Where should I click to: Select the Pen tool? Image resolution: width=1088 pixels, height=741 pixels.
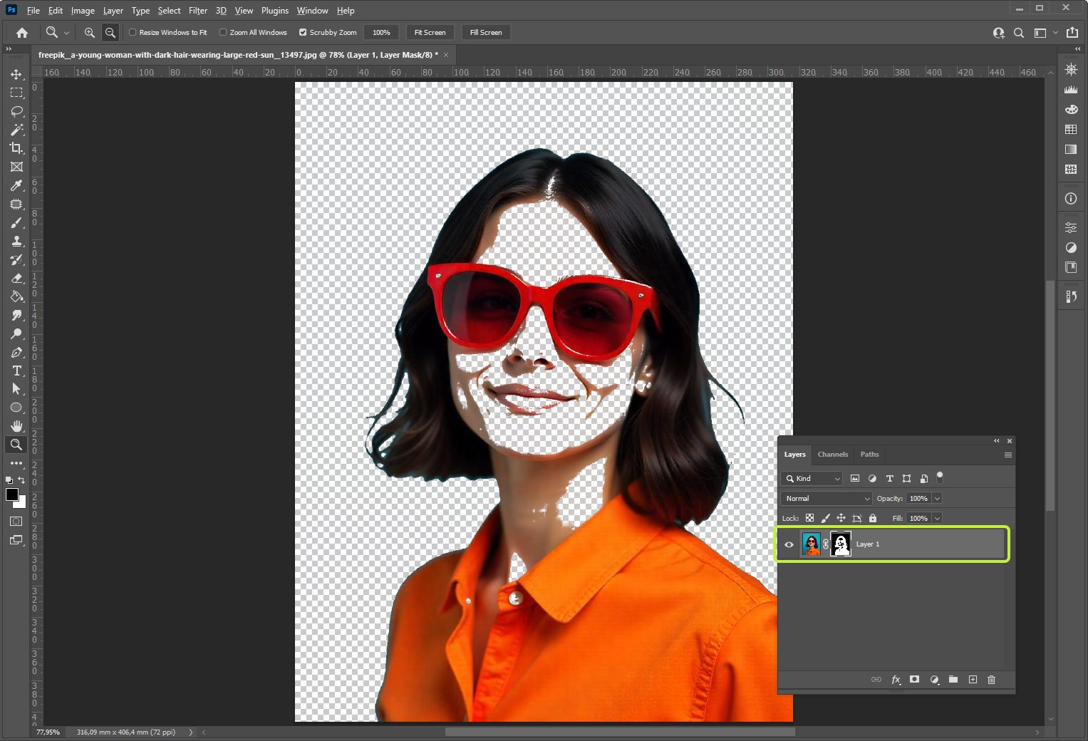(16, 352)
